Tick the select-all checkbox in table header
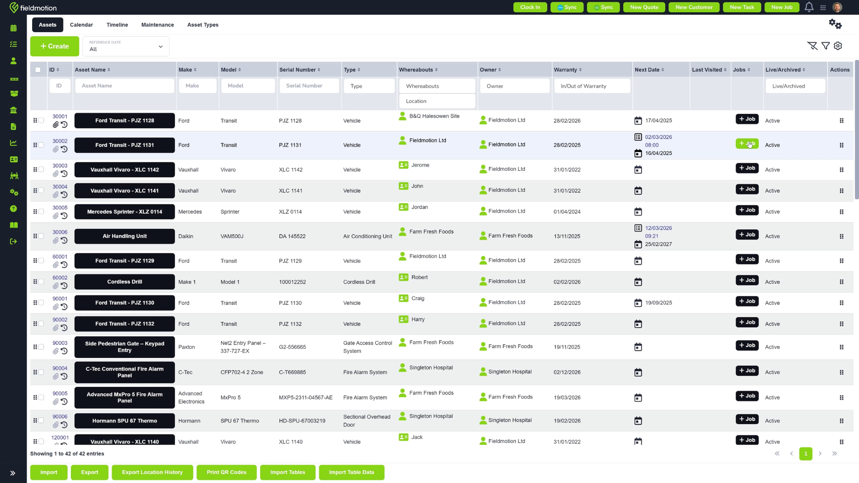The width and height of the screenshot is (859, 483). coord(38,70)
